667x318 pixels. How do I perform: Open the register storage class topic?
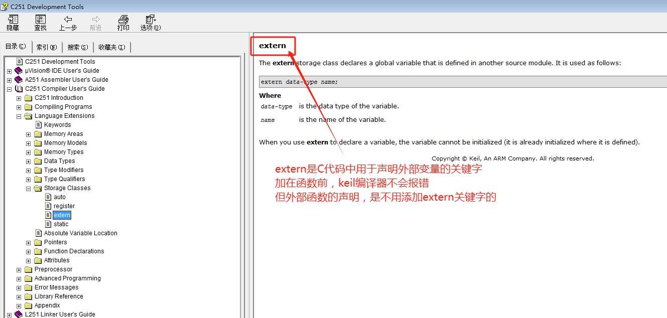click(x=64, y=206)
